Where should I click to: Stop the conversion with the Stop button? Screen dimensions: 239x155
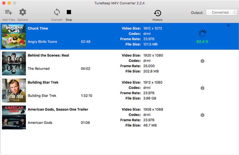pos(69,12)
